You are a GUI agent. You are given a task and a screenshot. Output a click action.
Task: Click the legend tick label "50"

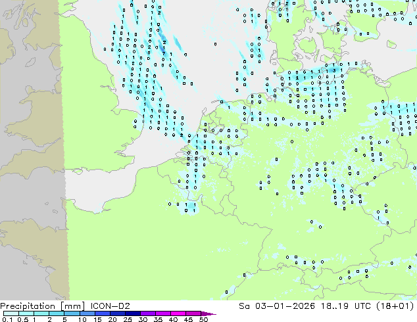click(x=203, y=319)
